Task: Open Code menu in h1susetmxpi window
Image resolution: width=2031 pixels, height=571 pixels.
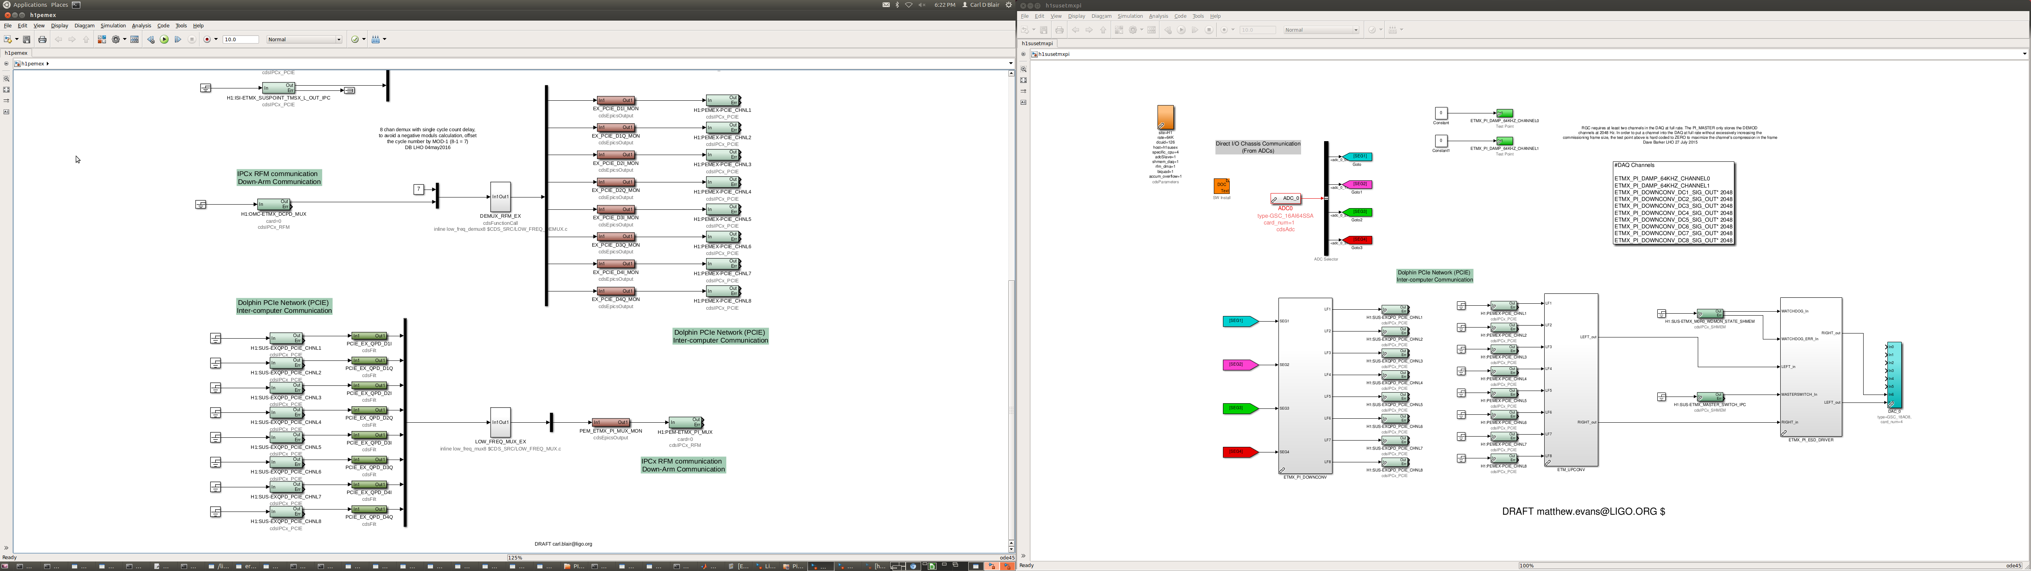Action: click(x=1180, y=16)
